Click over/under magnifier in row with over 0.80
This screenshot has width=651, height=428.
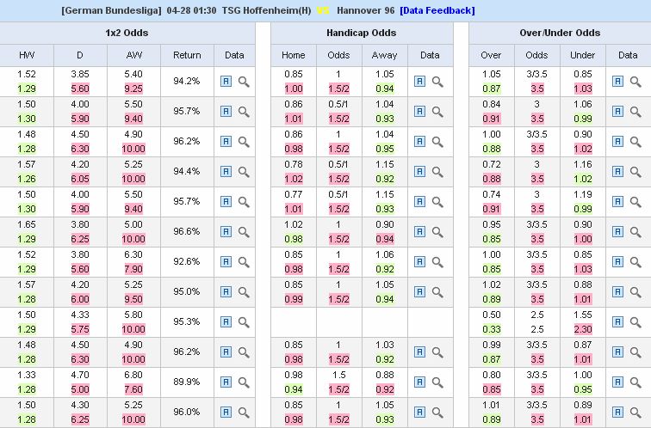[635, 382]
